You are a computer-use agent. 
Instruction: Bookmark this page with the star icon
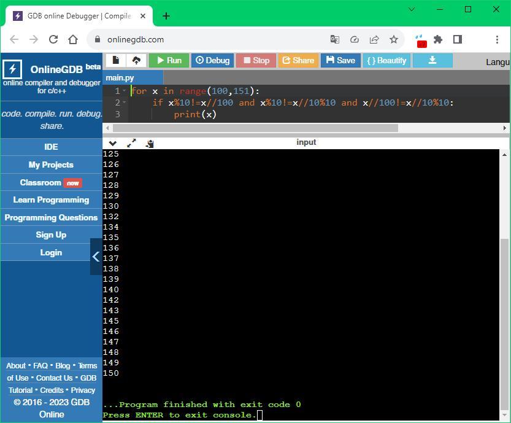(x=394, y=39)
